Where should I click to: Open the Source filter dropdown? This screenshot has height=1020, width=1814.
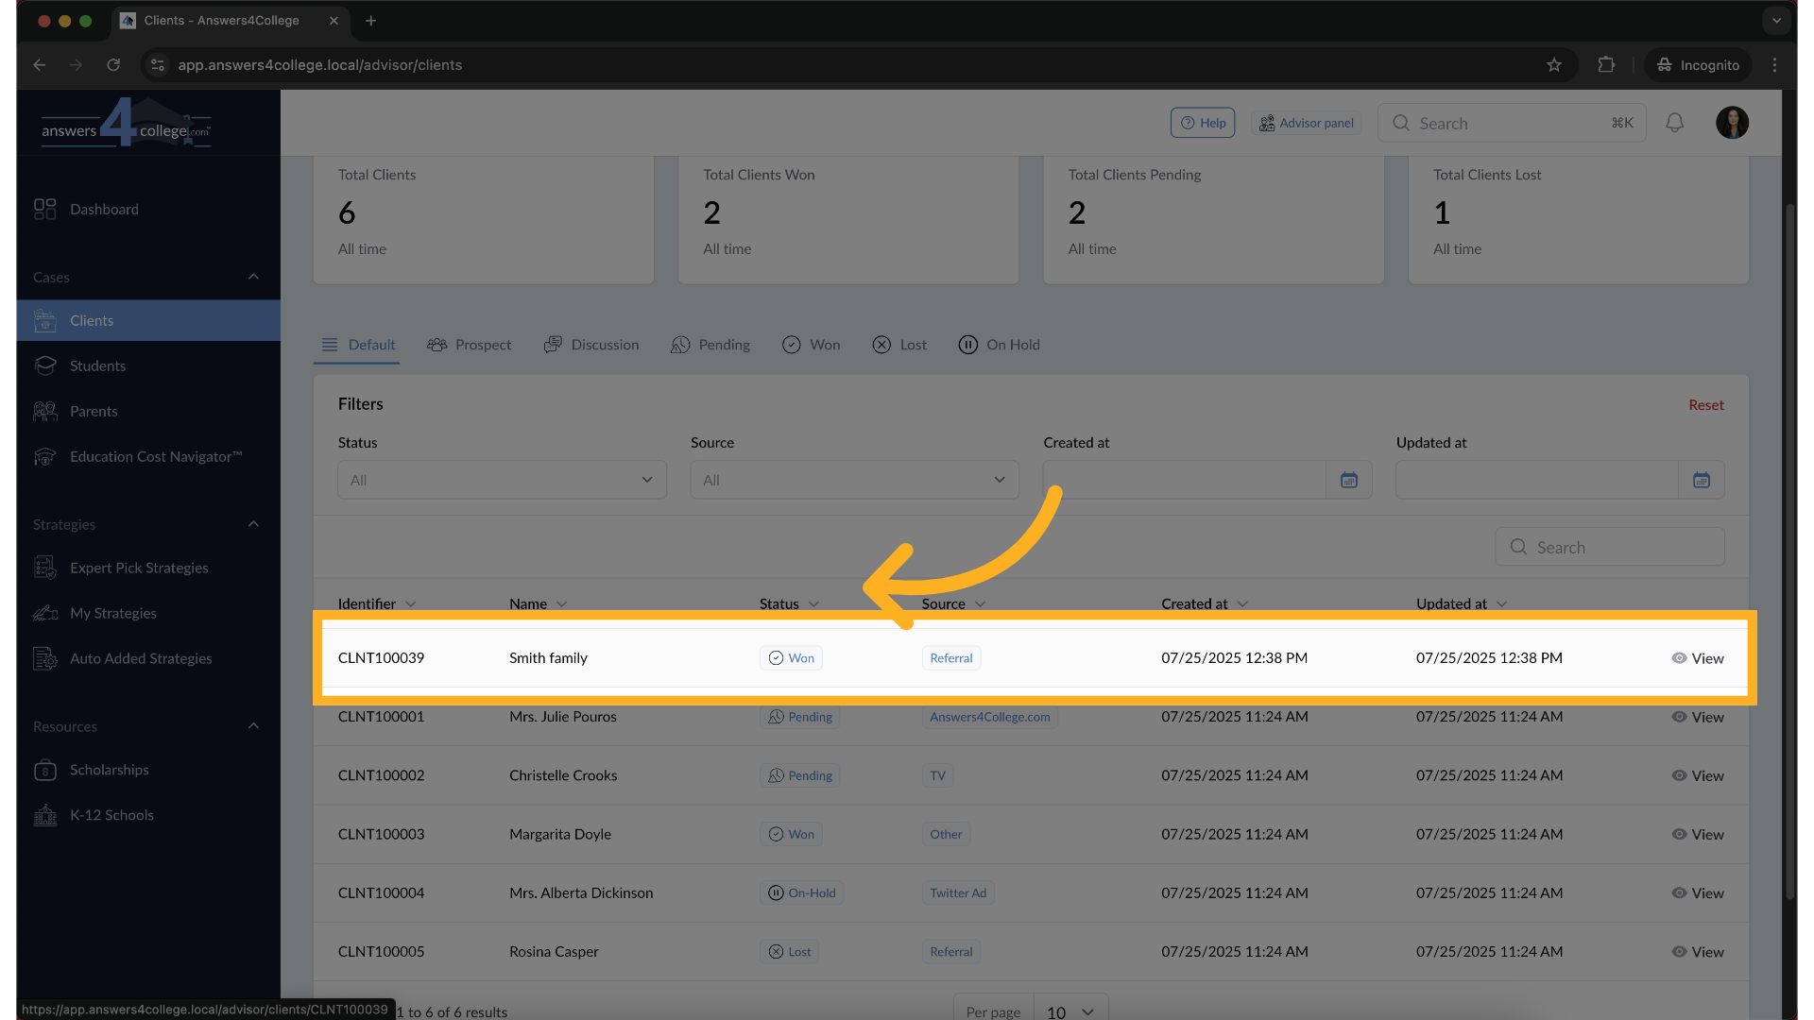tap(854, 480)
